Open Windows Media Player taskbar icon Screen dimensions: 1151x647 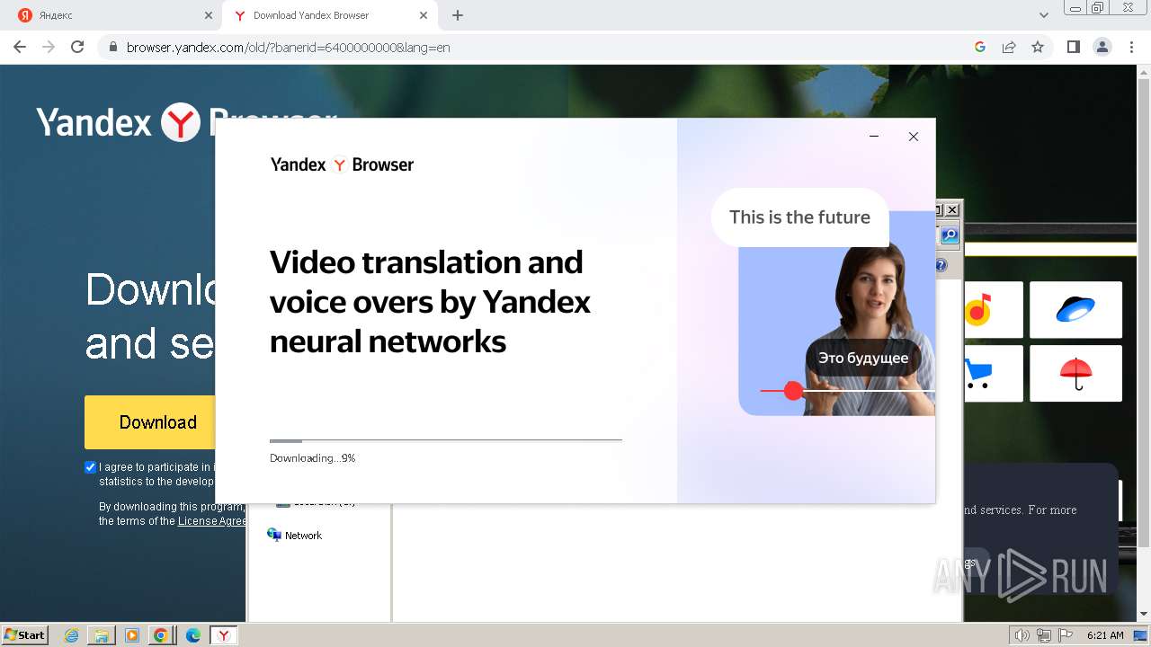click(x=131, y=635)
